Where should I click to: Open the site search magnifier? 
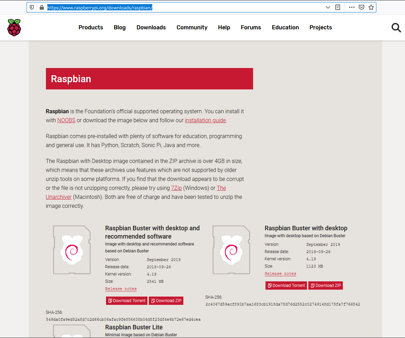pos(396,27)
